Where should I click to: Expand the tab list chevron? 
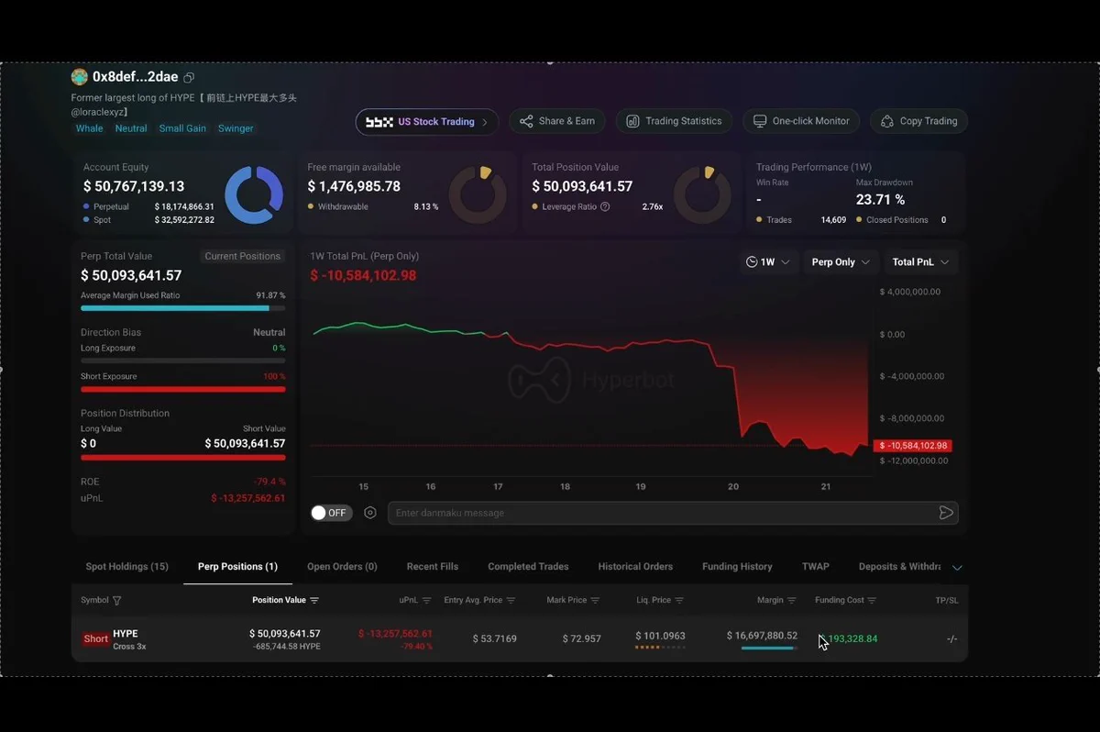[x=957, y=568]
